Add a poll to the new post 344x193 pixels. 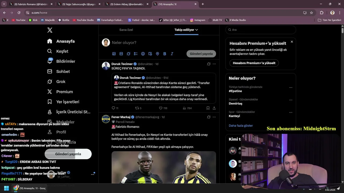pos(136,54)
